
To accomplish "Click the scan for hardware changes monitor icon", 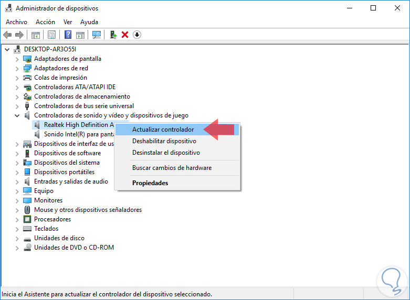I will [x=97, y=35].
